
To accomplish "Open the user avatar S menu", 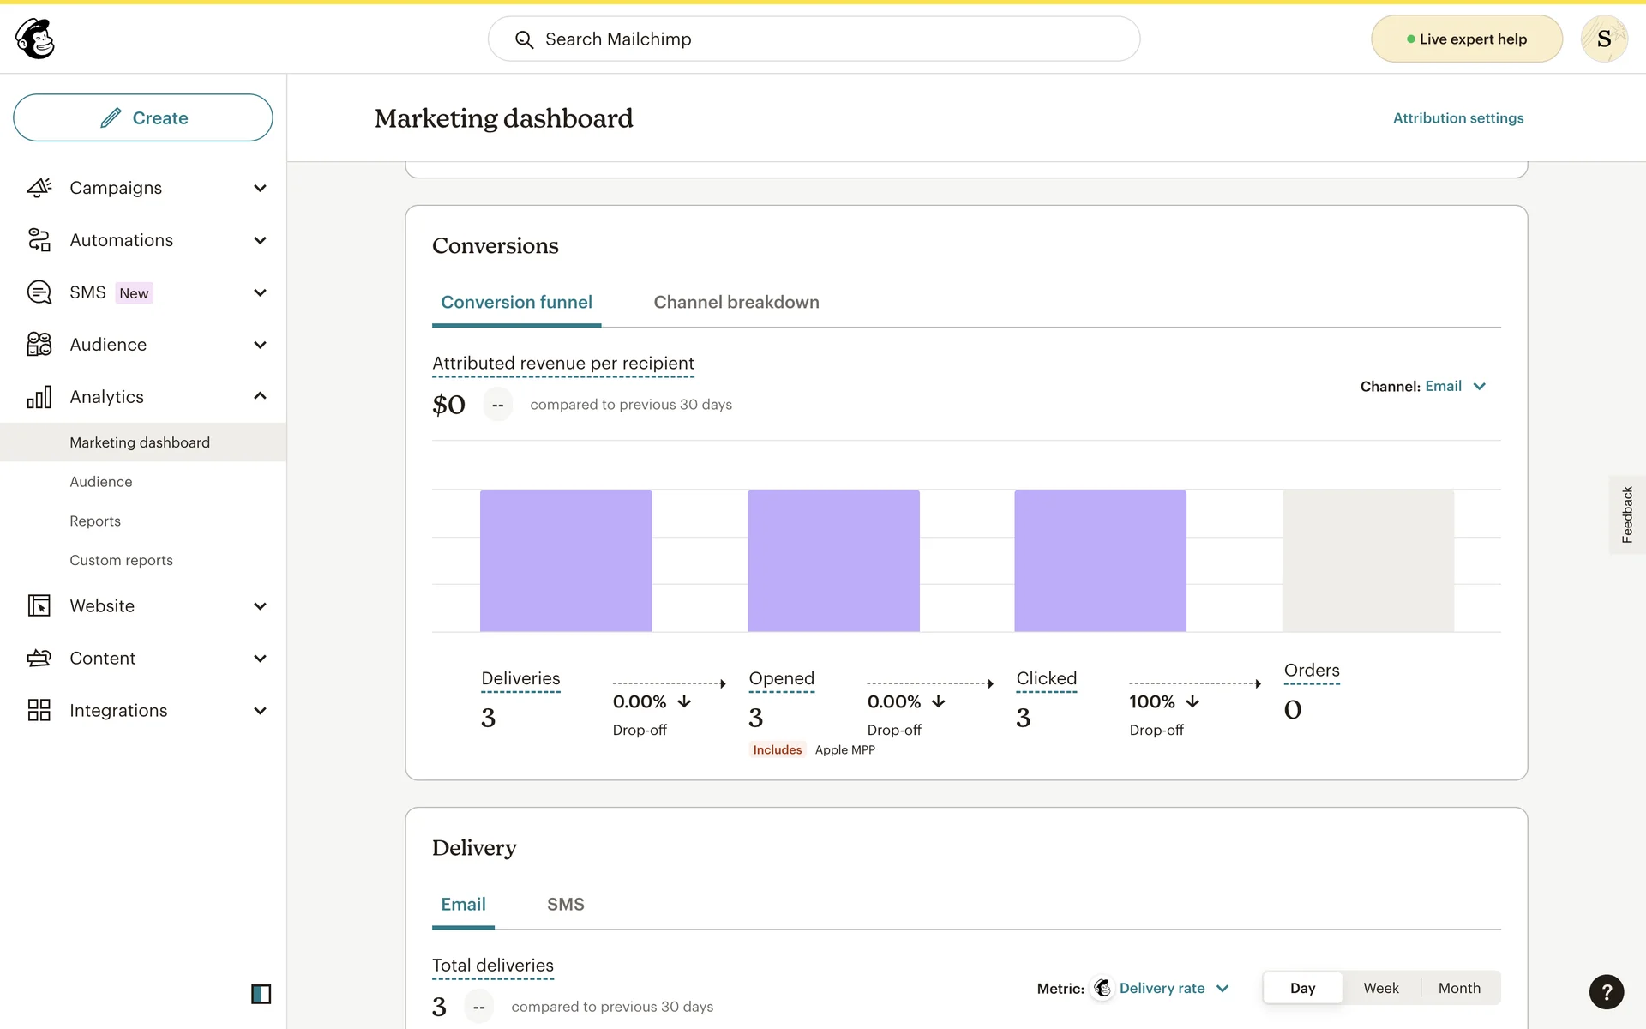I will pos(1603,39).
